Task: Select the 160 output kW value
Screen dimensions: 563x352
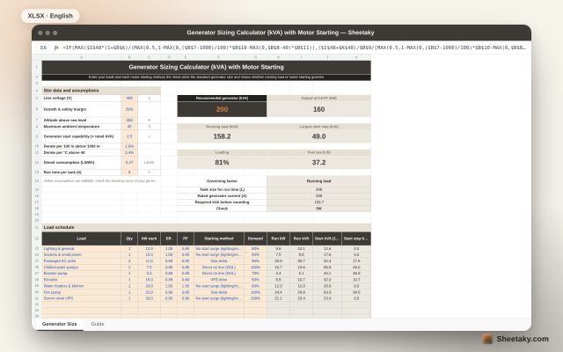Action: click(x=318, y=109)
